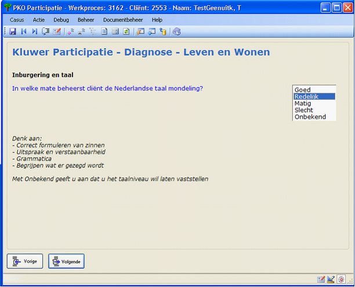The image size is (355, 287).
Task: Open the Casus menu
Action: click(x=17, y=20)
